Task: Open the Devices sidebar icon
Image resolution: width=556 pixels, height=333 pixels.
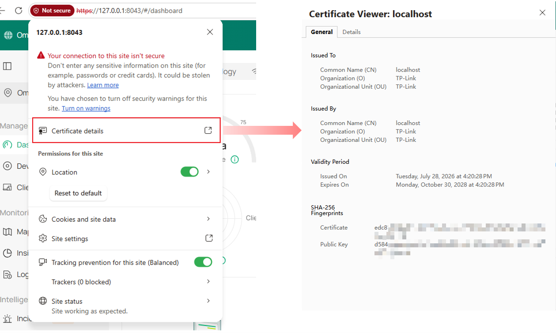Action: [x=8, y=166]
